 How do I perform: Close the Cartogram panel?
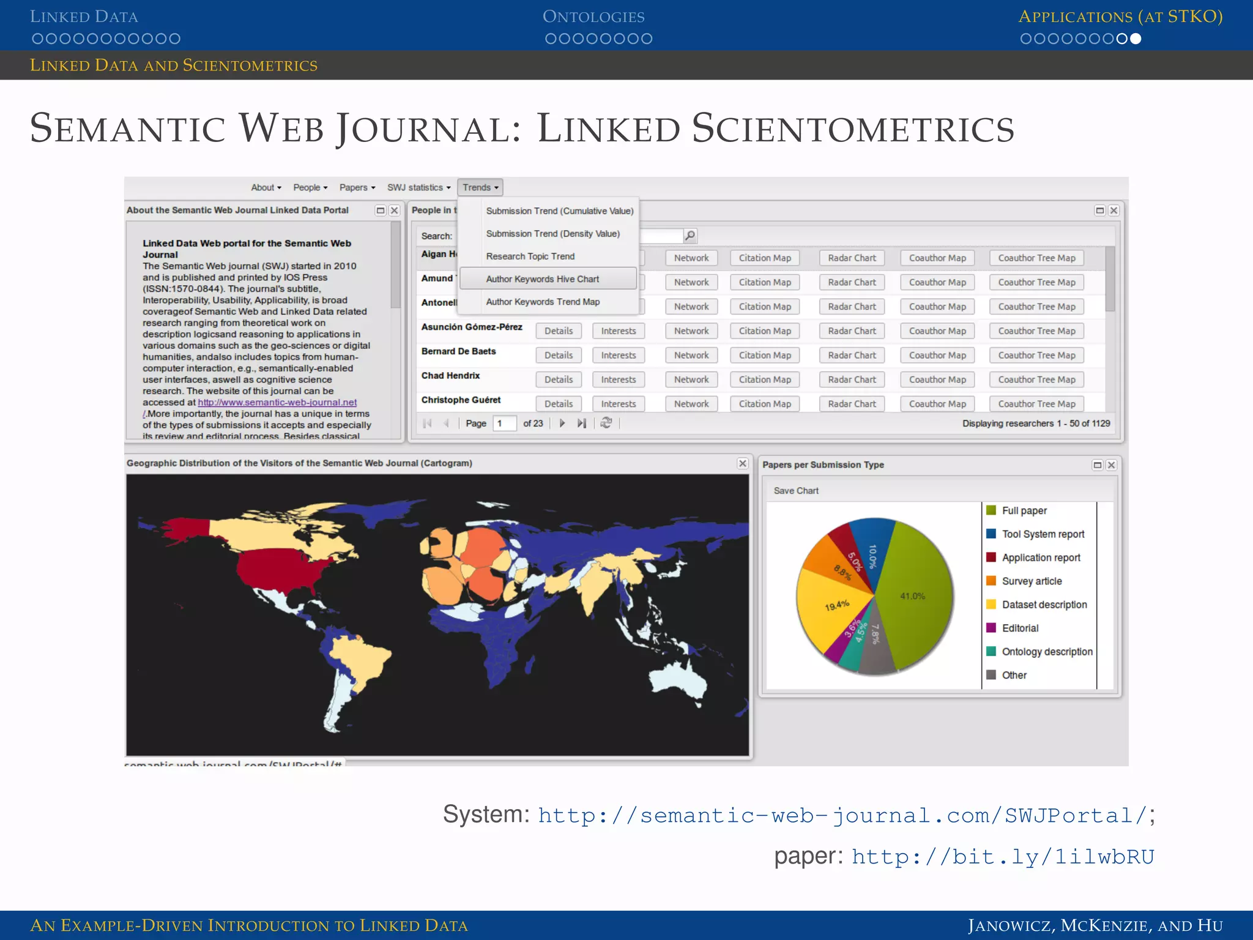(x=743, y=463)
